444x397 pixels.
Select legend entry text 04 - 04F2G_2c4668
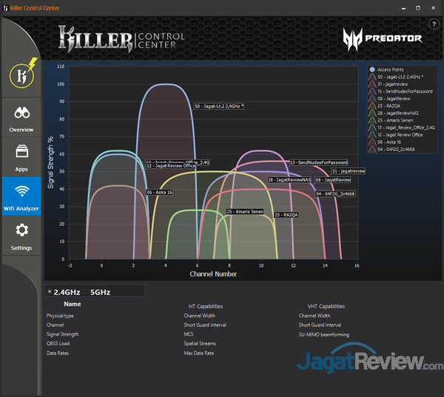(x=396, y=150)
